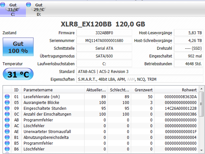205x154 pixels.
Task: Click threshold value 3 in row 05
Action: [x=151, y=103]
